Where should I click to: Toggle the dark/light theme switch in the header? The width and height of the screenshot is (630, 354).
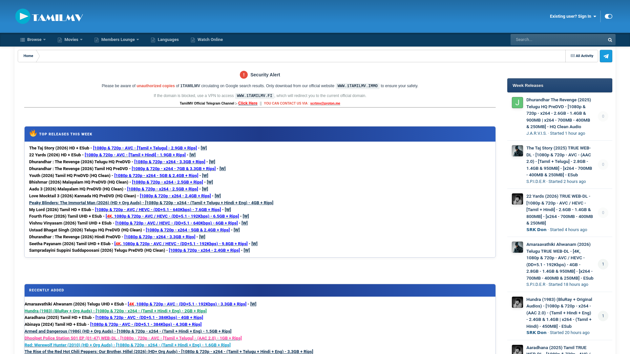[x=608, y=16]
